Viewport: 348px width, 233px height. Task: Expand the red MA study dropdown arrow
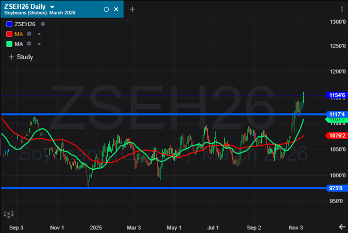(39, 34)
